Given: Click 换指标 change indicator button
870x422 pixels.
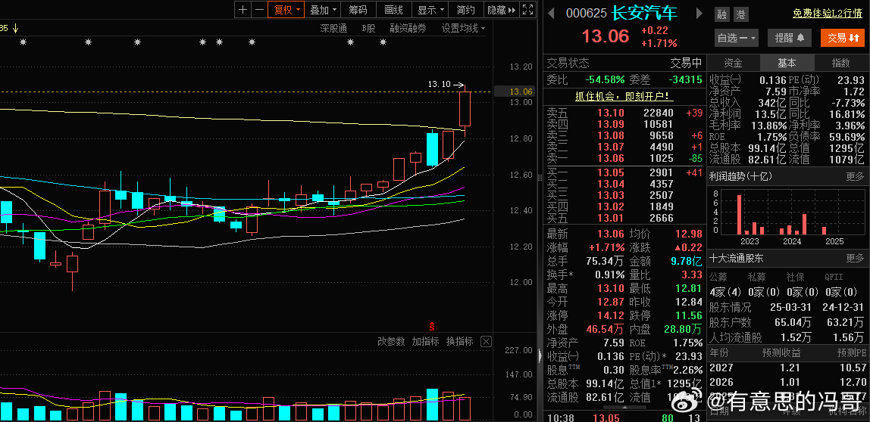Looking at the screenshot, I should coord(459,342).
